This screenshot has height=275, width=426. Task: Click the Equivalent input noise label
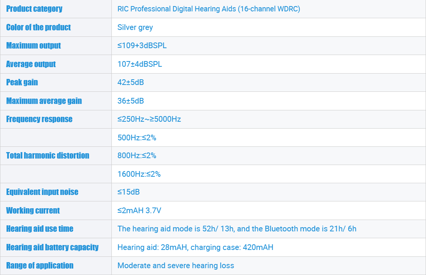[x=42, y=192]
